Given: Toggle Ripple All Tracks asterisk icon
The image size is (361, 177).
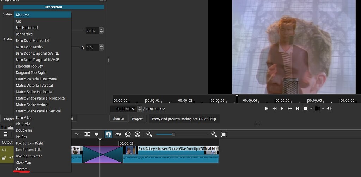Looking at the screenshot, I should coord(137,134).
